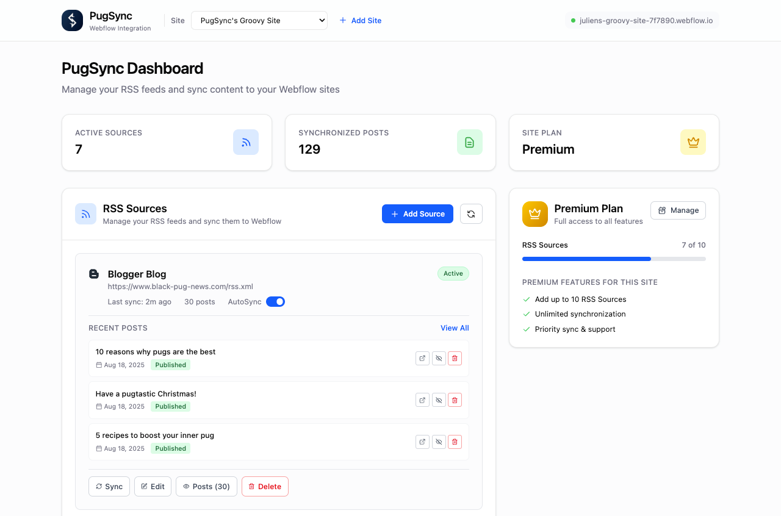
Task: Delete the '5 recipes to boost' post
Action: (455, 442)
